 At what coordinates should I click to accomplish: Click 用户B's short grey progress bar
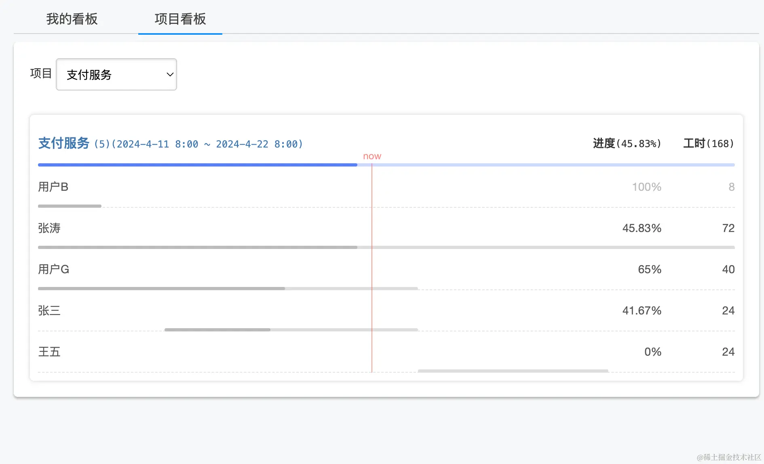tap(70, 206)
